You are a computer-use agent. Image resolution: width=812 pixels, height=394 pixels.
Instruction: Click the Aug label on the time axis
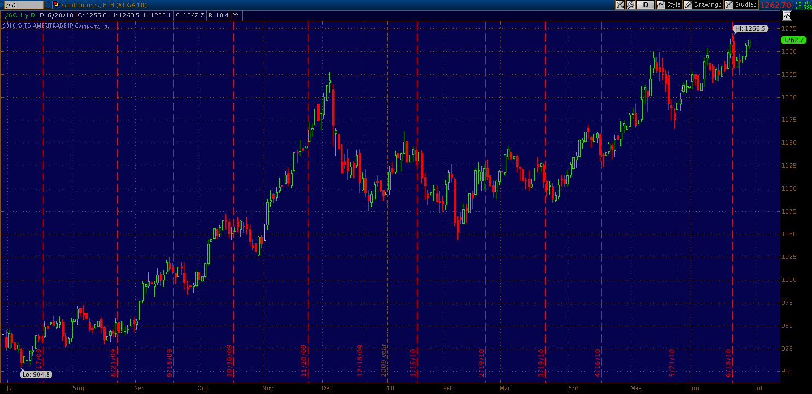(x=78, y=388)
